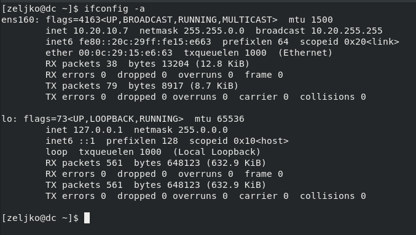Screen dimensions: 416x235
Task: Click the inet6 fe80::20c:29ff:fe15:e663 address
Action: 145,42
